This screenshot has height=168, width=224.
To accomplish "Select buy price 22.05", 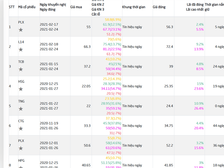I will [86, 86].
